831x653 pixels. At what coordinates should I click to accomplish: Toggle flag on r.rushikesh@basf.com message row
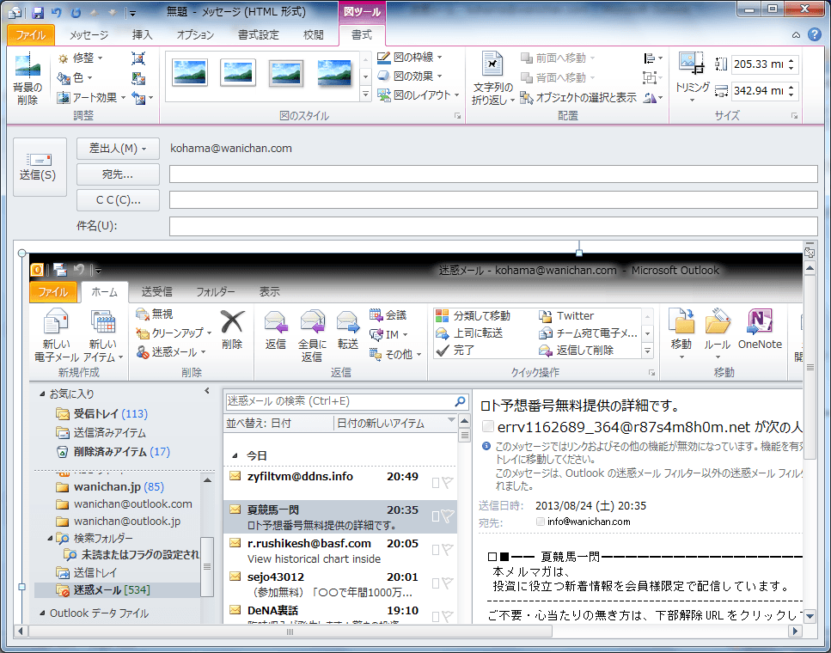[x=449, y=550]
